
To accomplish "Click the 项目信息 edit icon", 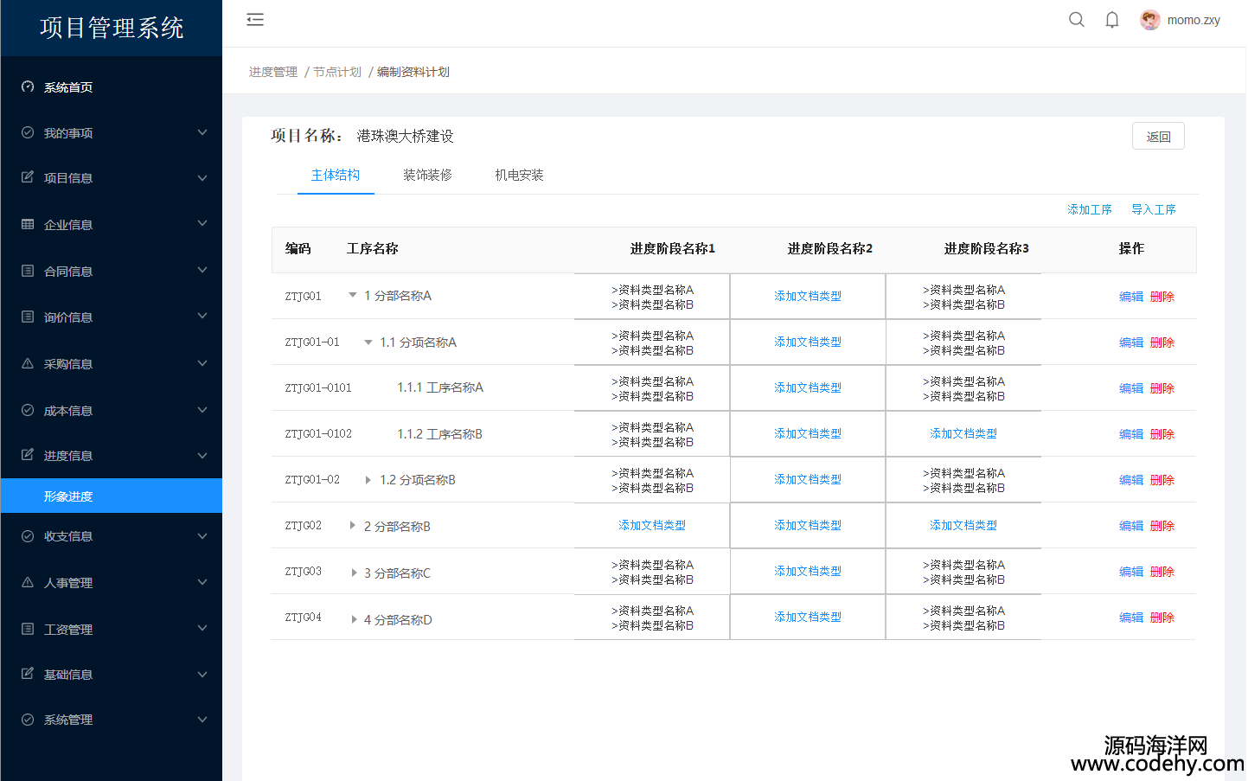I will [x=28, y=177].
